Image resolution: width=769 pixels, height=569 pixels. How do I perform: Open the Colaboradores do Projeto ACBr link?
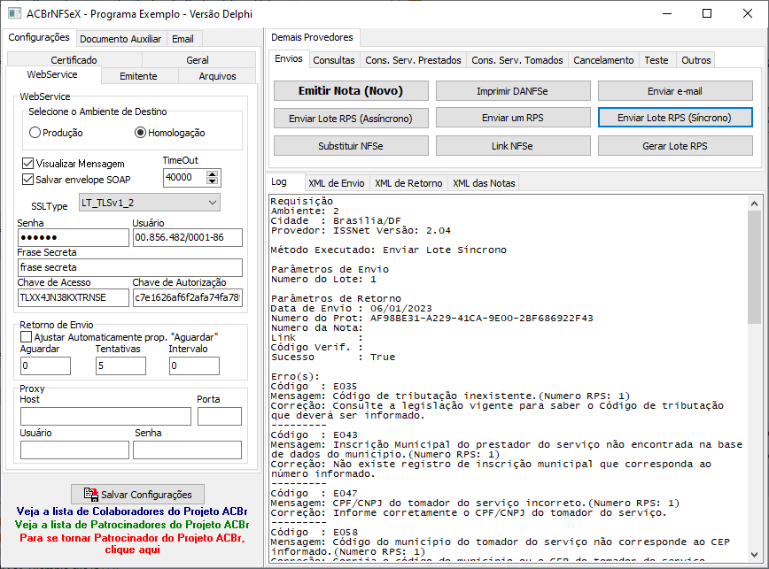coord(132,511)
